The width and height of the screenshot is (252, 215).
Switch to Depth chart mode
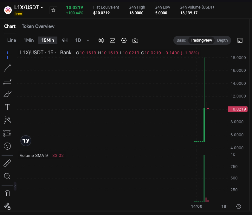click(223, 40)
